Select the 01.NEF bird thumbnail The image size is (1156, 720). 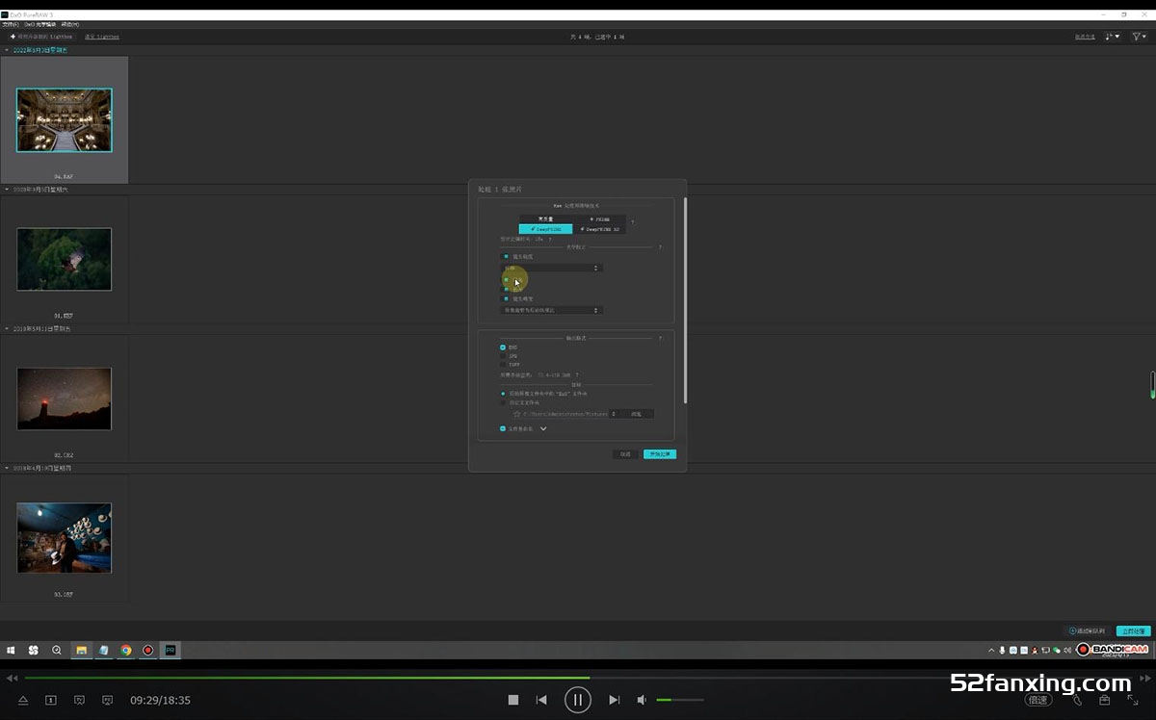[64, 259]
